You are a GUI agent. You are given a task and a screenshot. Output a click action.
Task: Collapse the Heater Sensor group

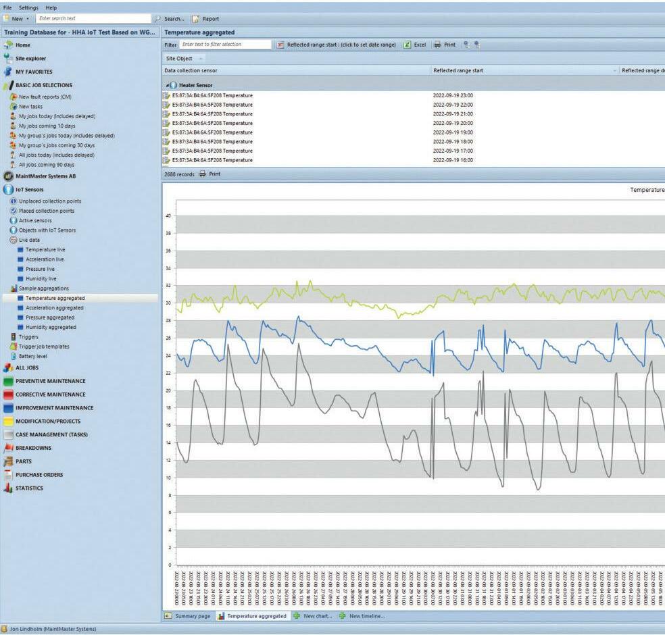[x=168, y=86]
